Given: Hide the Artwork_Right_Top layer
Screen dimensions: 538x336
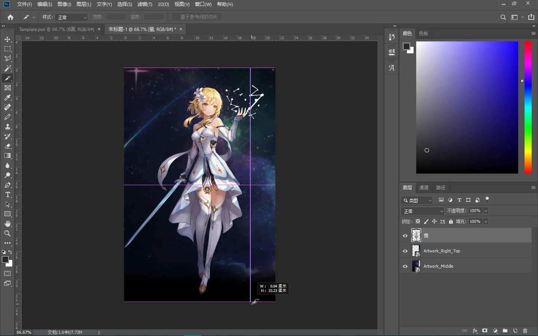Looking at the screenshot, I should click(405, 251).
